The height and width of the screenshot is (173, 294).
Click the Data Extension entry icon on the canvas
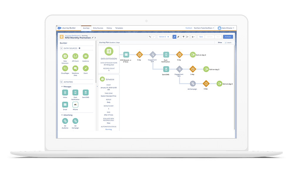[x=109, y=51]
